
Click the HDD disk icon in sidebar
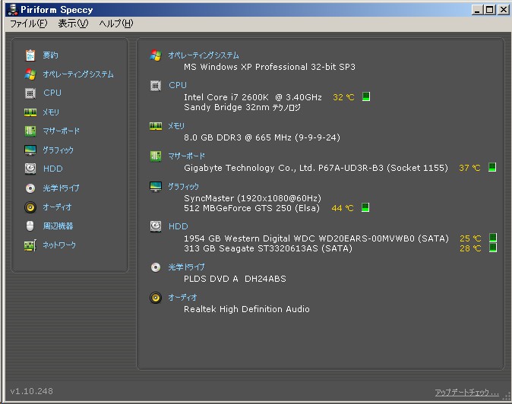pos(30,169)
